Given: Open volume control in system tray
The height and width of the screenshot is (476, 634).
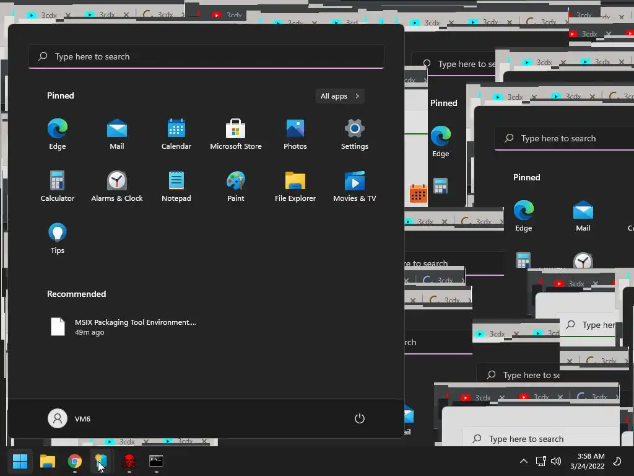Looking at the screenshot, I should click(556, 461).
